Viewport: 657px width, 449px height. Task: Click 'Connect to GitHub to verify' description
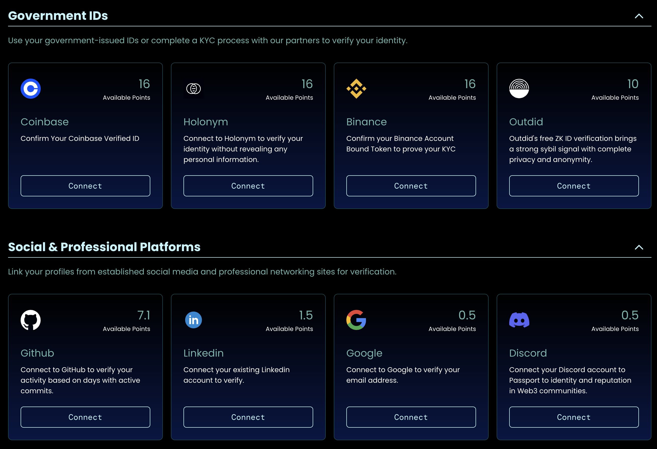click(80, 380)
